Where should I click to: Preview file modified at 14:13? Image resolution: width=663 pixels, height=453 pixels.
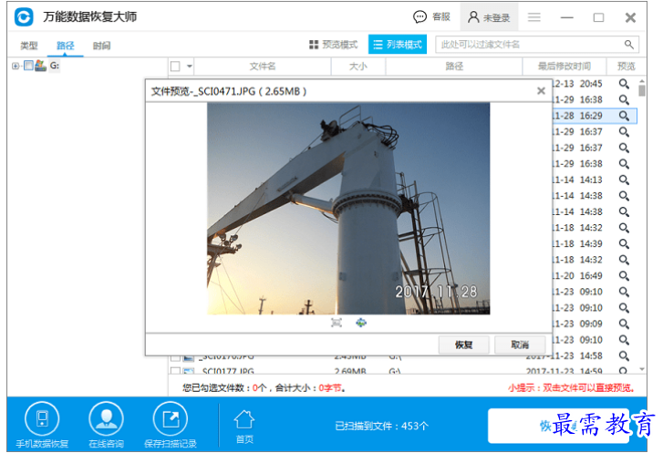tap(624, 180)
